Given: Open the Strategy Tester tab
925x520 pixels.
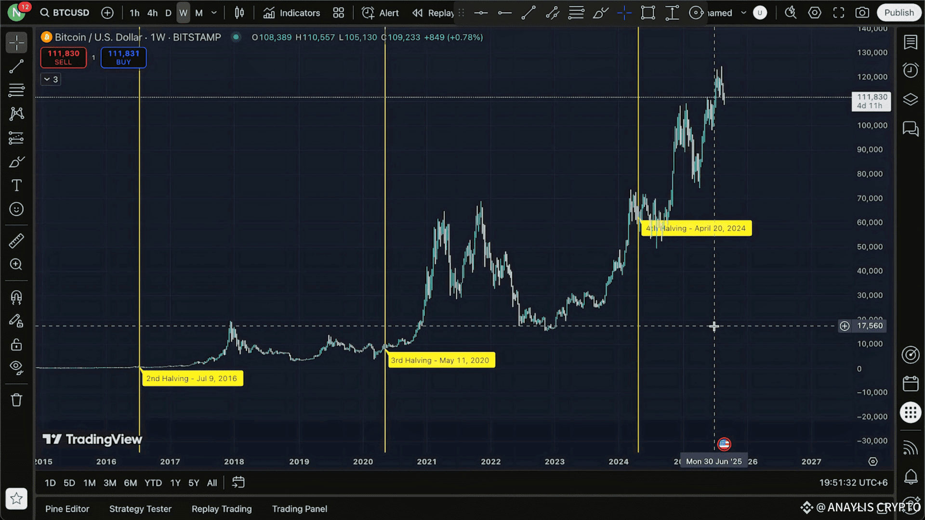Looking at the screenshot, I should 140,509.
